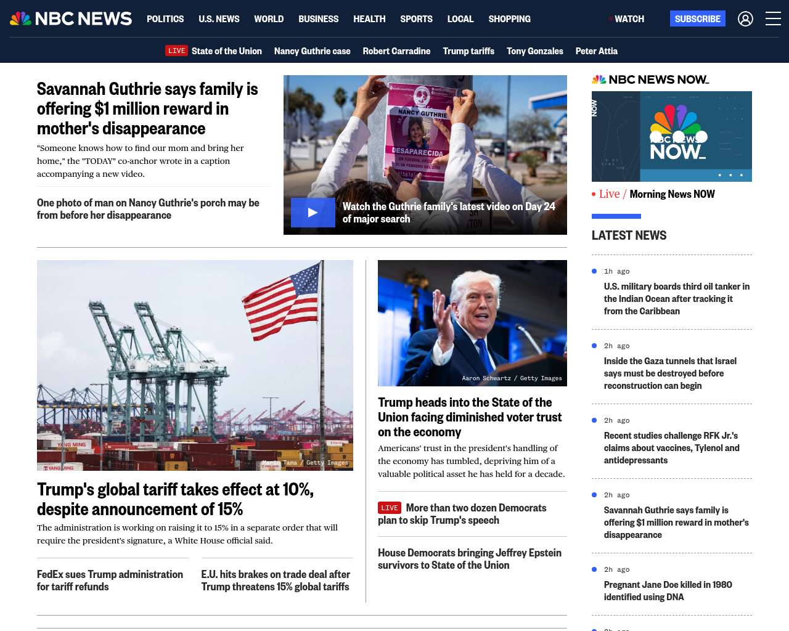Open the hamburger menu in header
Image resolution: width=789 pixels, height=631 pixels.
773,19
